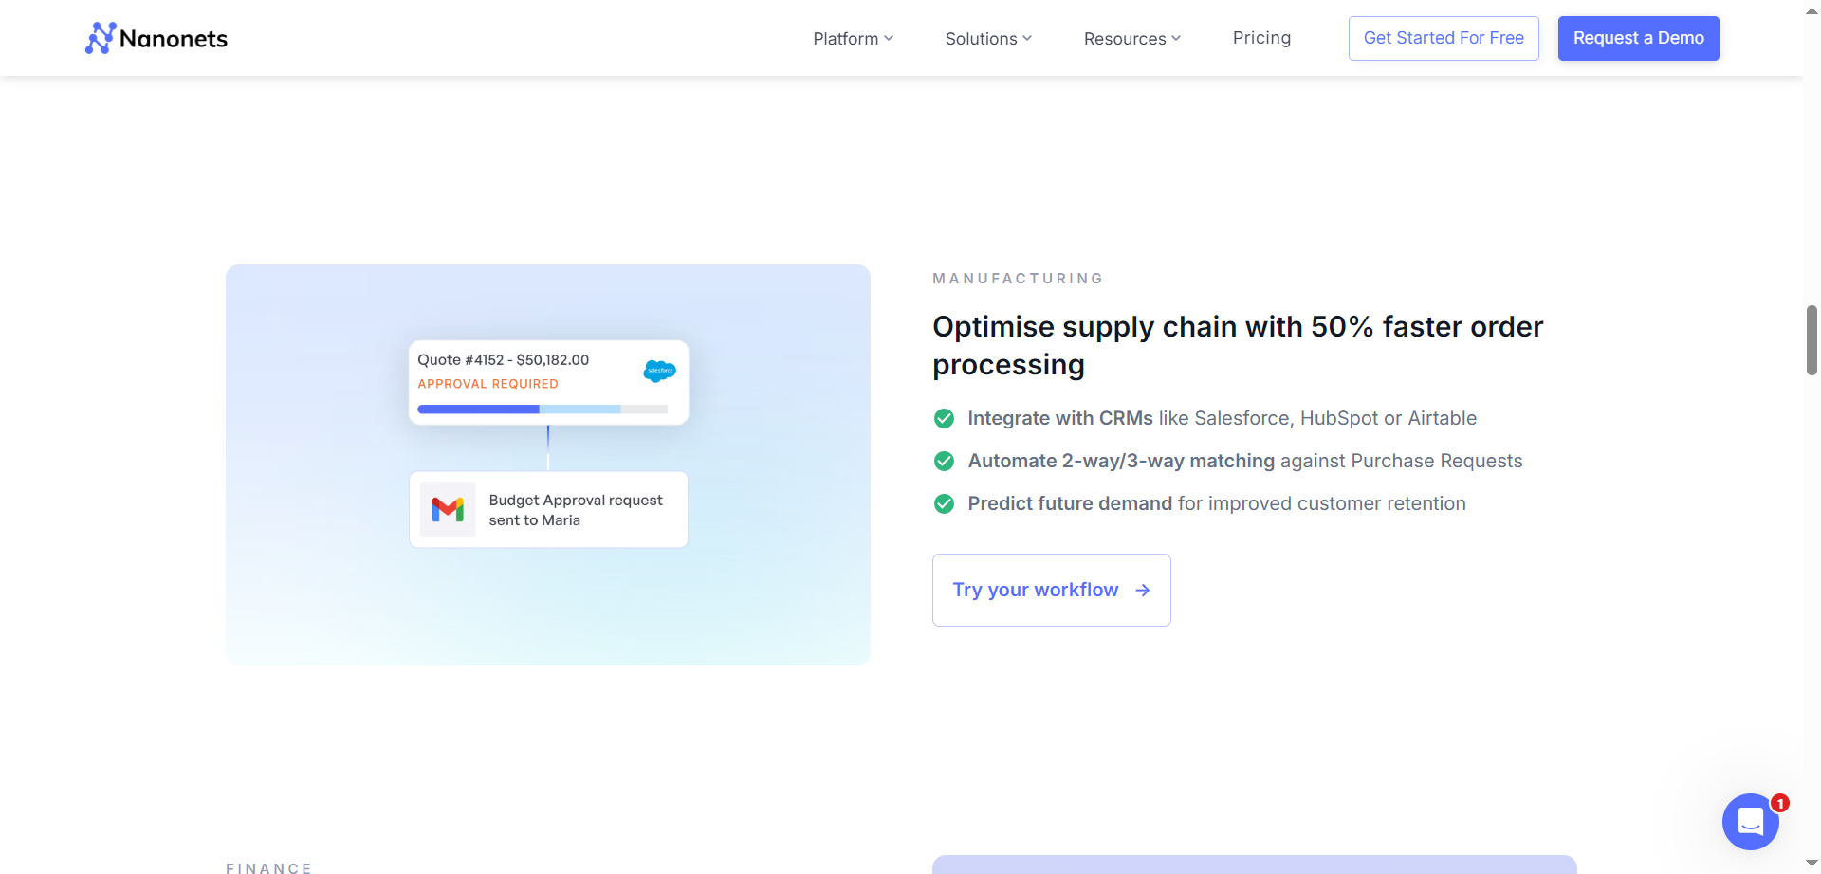Click the notification badge on the chat bubble
The width and height of the screenshot is (1821, 874).
coord(1781,802)
